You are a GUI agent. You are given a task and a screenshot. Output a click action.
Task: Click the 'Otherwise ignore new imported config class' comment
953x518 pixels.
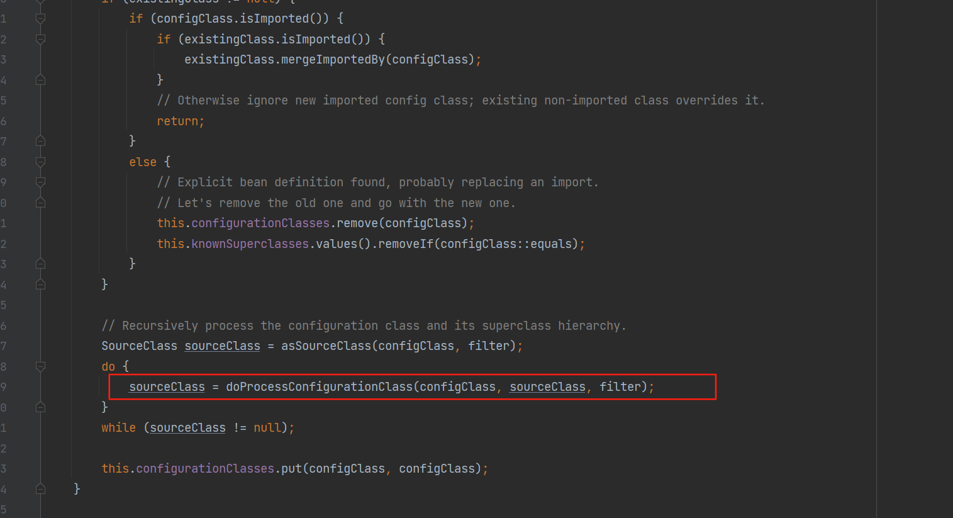pos(461,101)
